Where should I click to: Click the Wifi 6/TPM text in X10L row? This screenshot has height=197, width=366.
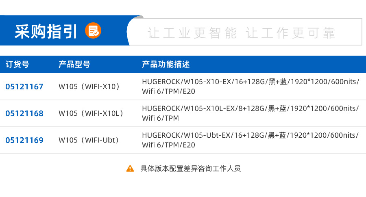tap(160, 119)
